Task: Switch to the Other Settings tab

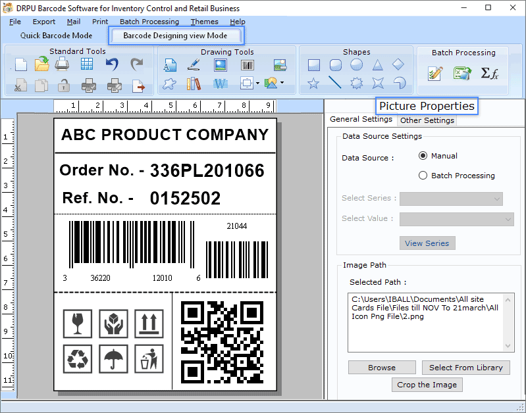Action: (427, 120)
